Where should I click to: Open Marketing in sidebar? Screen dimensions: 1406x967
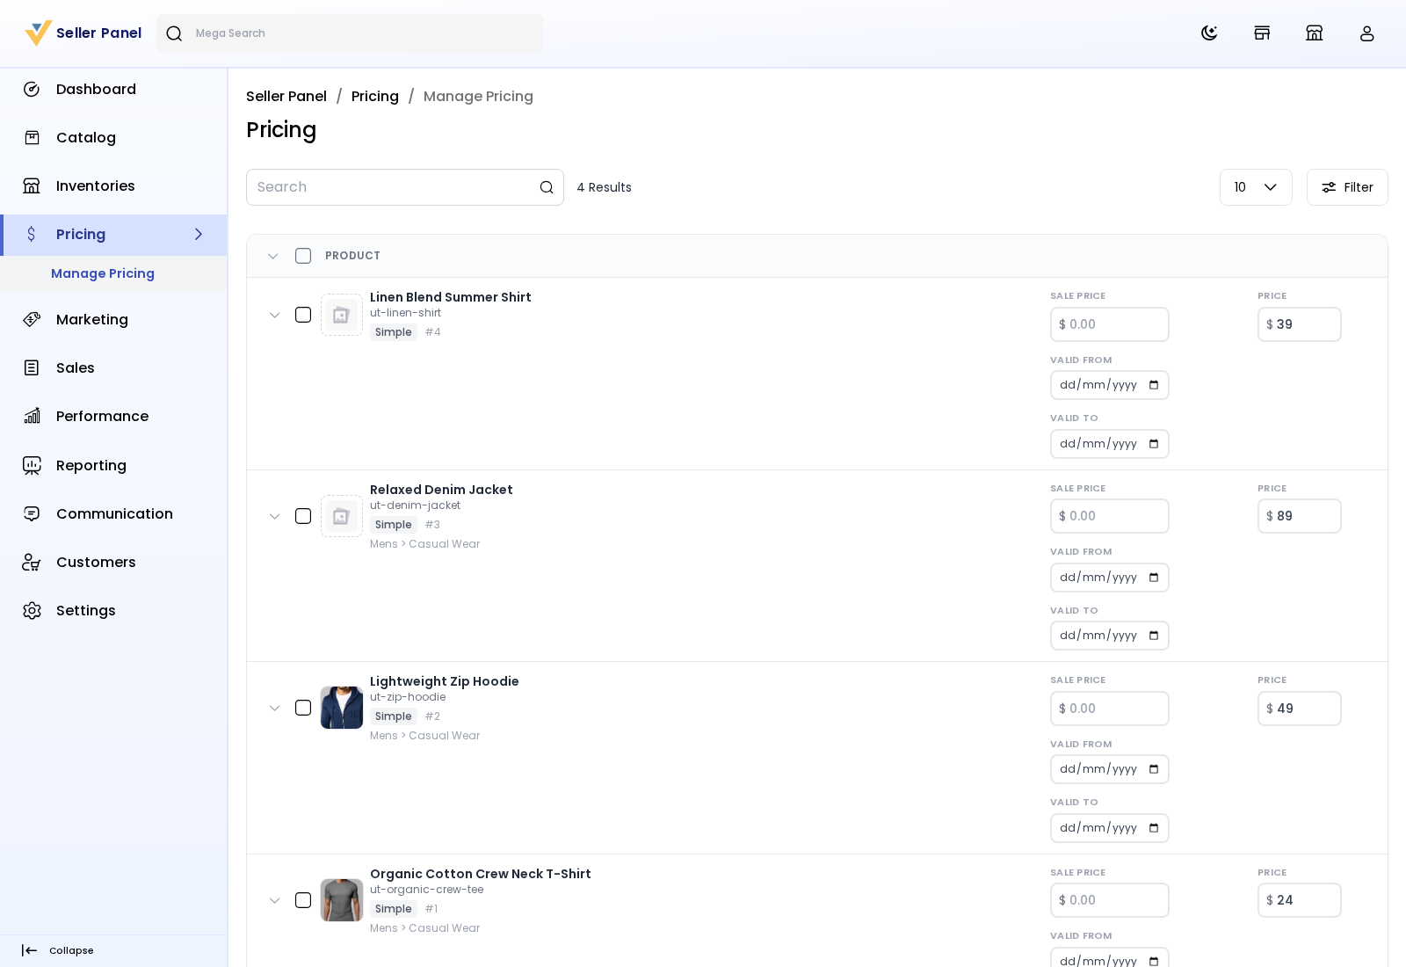click(x=113, y=320)
